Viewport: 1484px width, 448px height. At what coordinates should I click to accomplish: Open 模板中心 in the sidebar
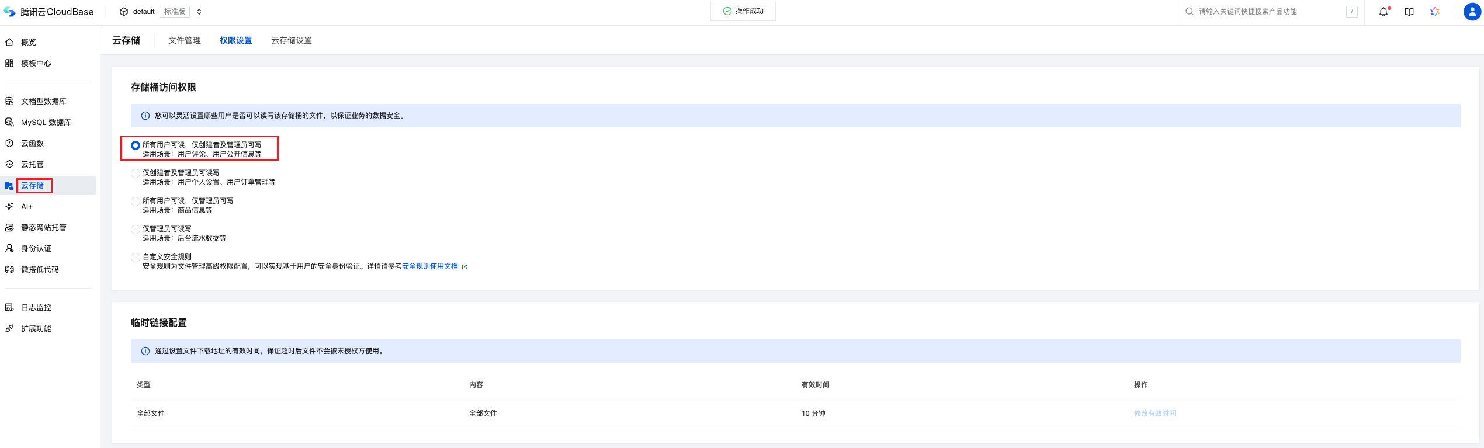36,63
